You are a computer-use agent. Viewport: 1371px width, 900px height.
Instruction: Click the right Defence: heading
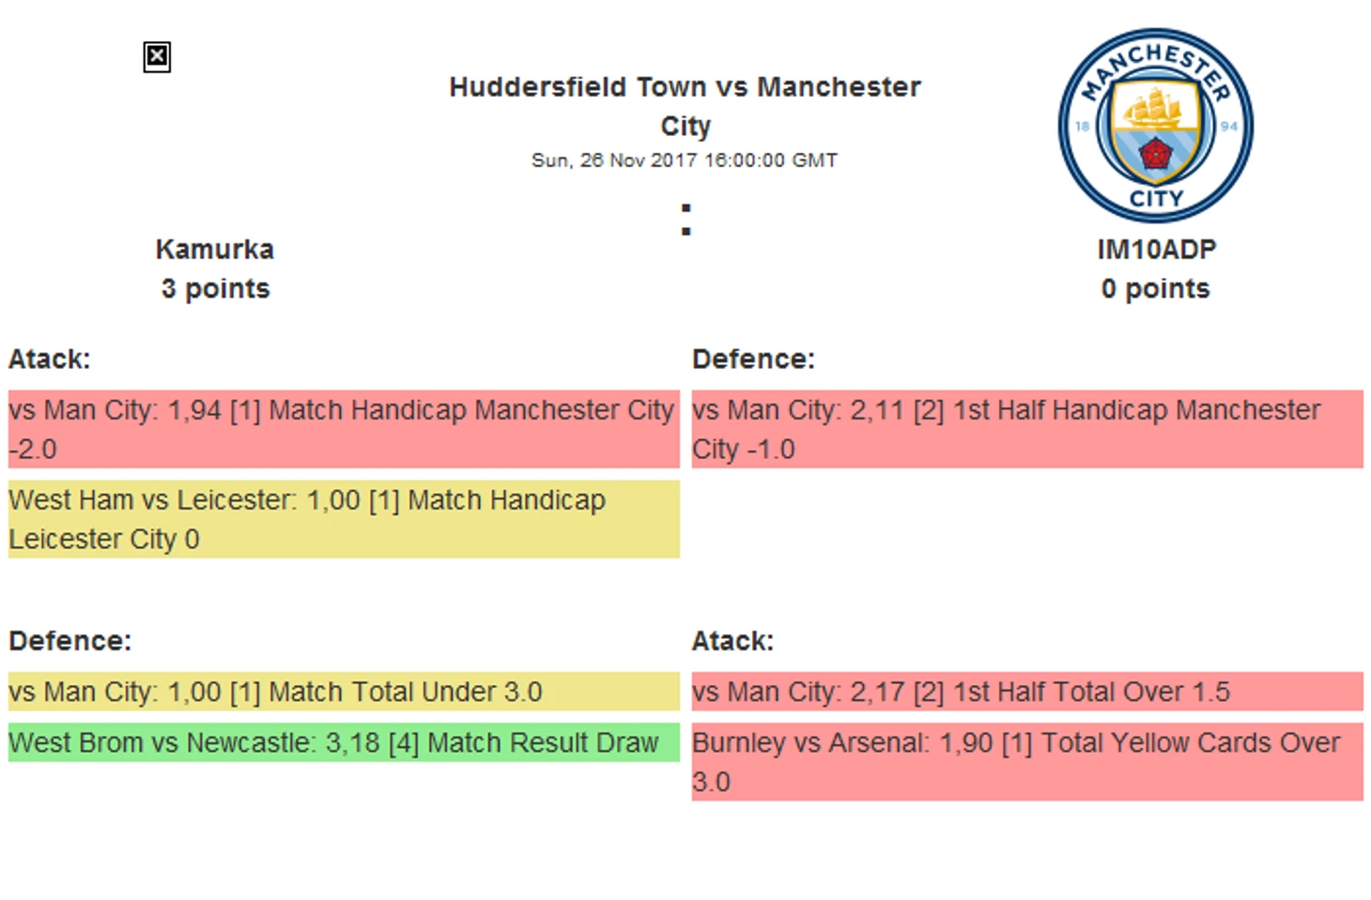pos(754,359)
